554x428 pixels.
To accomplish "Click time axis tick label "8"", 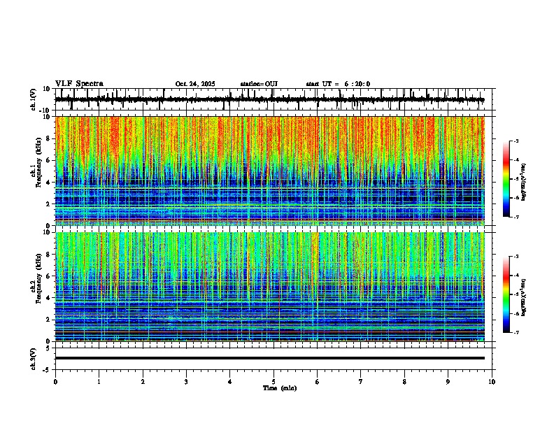I will click(404, 382).
